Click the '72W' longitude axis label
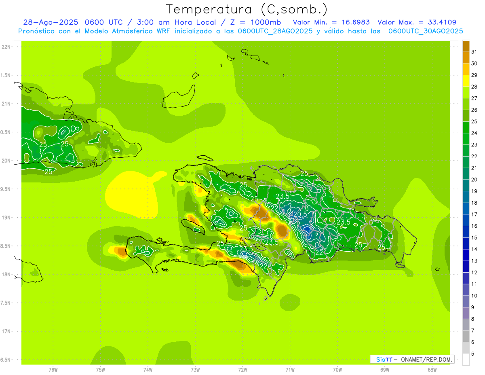Image resolution: width=485 pixels, height=375 pixels. tap(242, 370)
